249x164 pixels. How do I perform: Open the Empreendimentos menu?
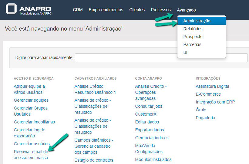click(106, 10)
